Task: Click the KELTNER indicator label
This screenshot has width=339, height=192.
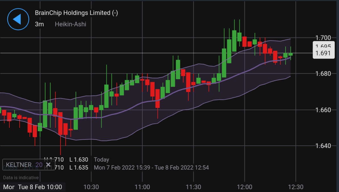Action: tap(19, 165)
